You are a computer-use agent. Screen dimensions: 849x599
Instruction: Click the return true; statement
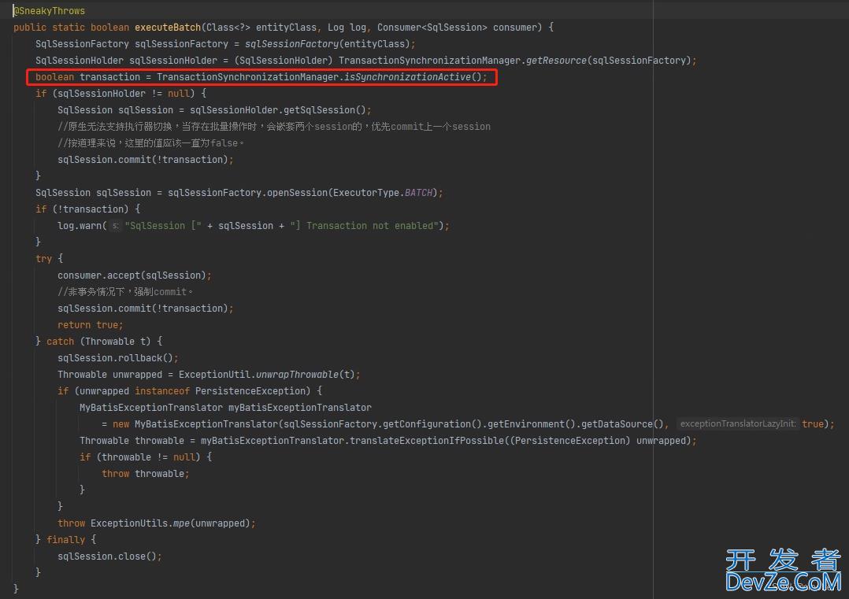(x=91, y=324)
